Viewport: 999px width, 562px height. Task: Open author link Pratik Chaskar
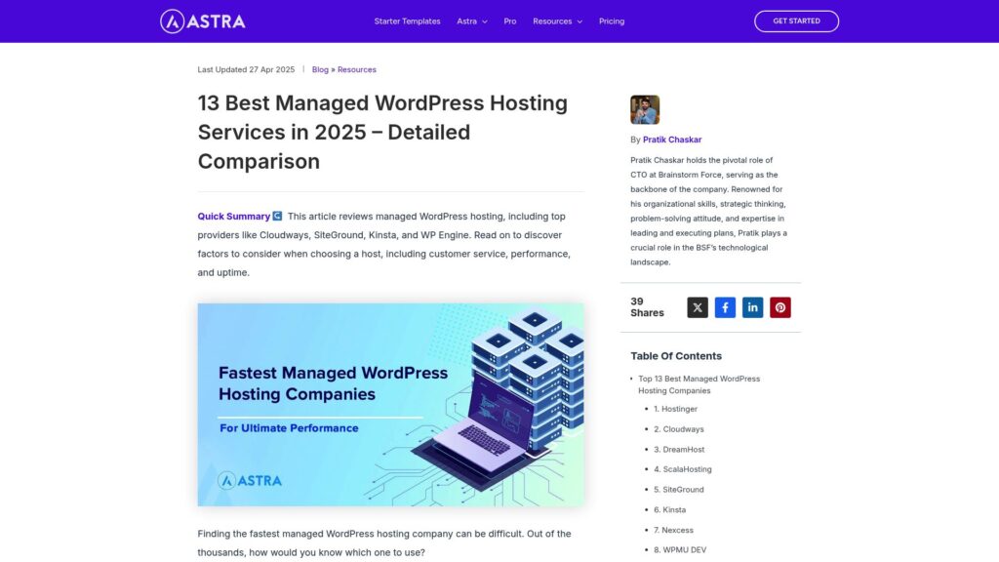point(672,140)
